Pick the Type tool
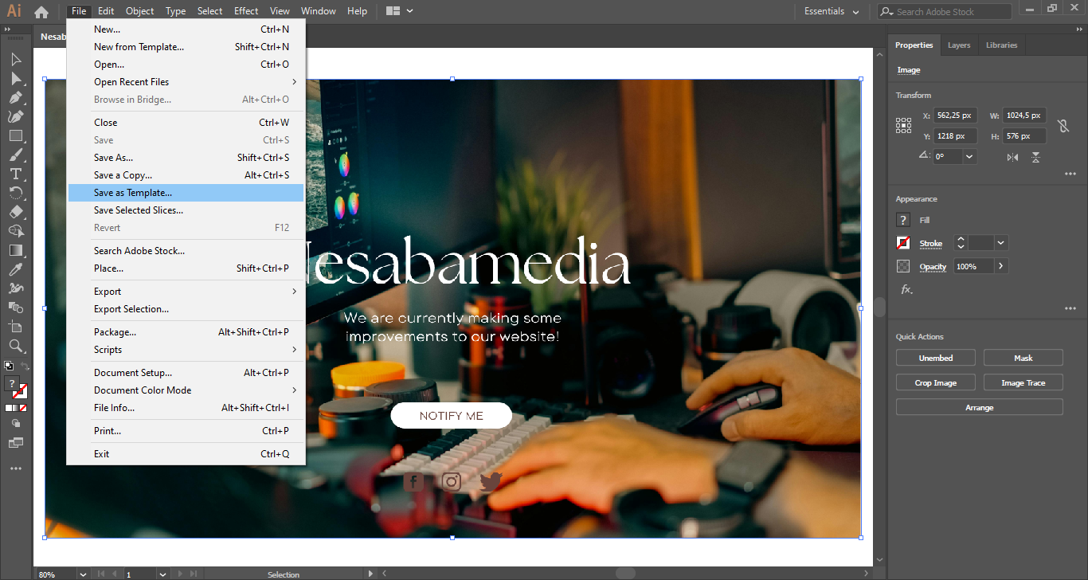 [16, 174]
